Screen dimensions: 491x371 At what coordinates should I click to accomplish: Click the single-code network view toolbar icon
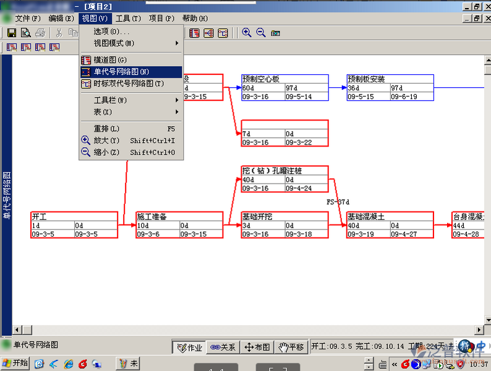click(208, 33)
